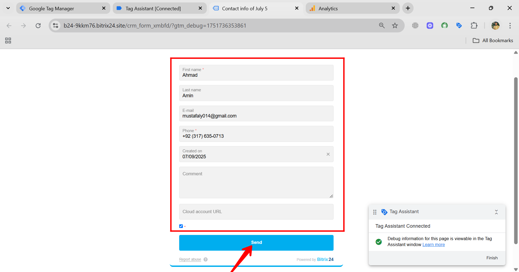
Task: Close the Tag Assistant [Connected] tab
Action: (200, 8)
